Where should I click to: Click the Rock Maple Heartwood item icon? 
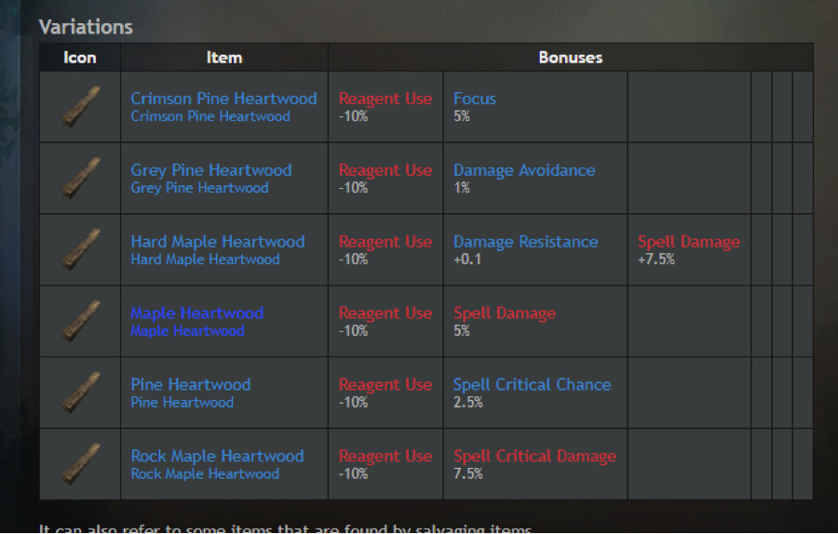click(81, 464)
